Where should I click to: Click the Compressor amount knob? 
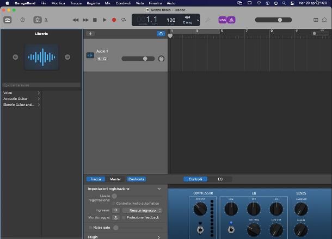pyautogui.click(x=200, y=209)
